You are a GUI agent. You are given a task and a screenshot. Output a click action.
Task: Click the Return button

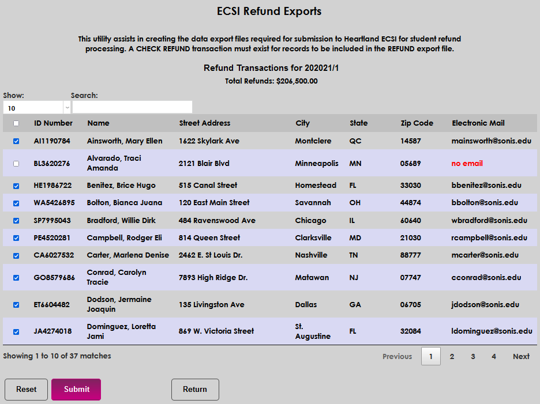[195, 390]
